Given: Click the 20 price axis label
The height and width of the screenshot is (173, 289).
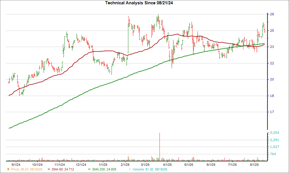Looking at the screenshot, I should [272, 79].
